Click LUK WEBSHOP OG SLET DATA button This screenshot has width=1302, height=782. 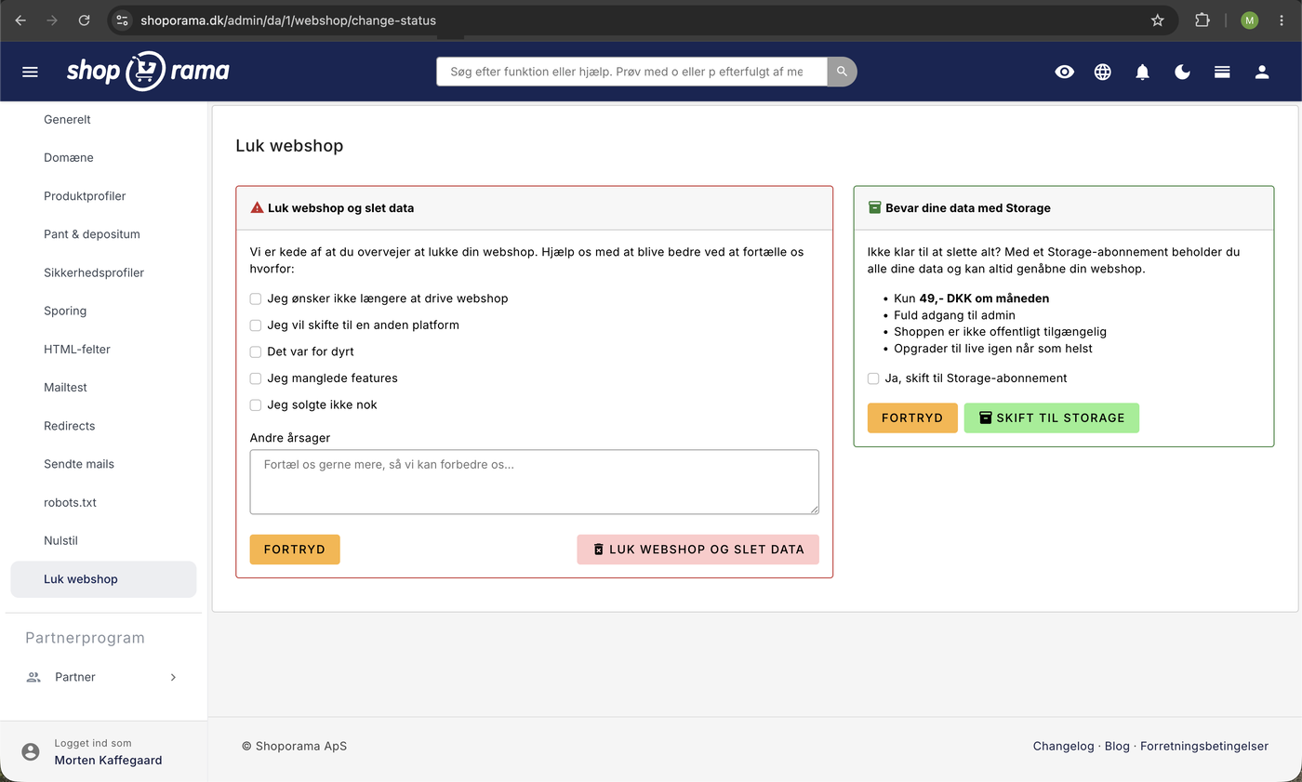tap(697, 550)
